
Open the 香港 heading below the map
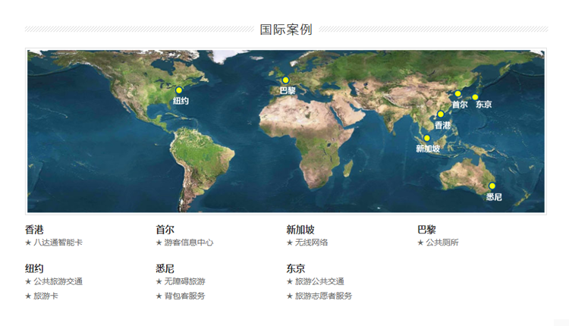pos(34,230)
